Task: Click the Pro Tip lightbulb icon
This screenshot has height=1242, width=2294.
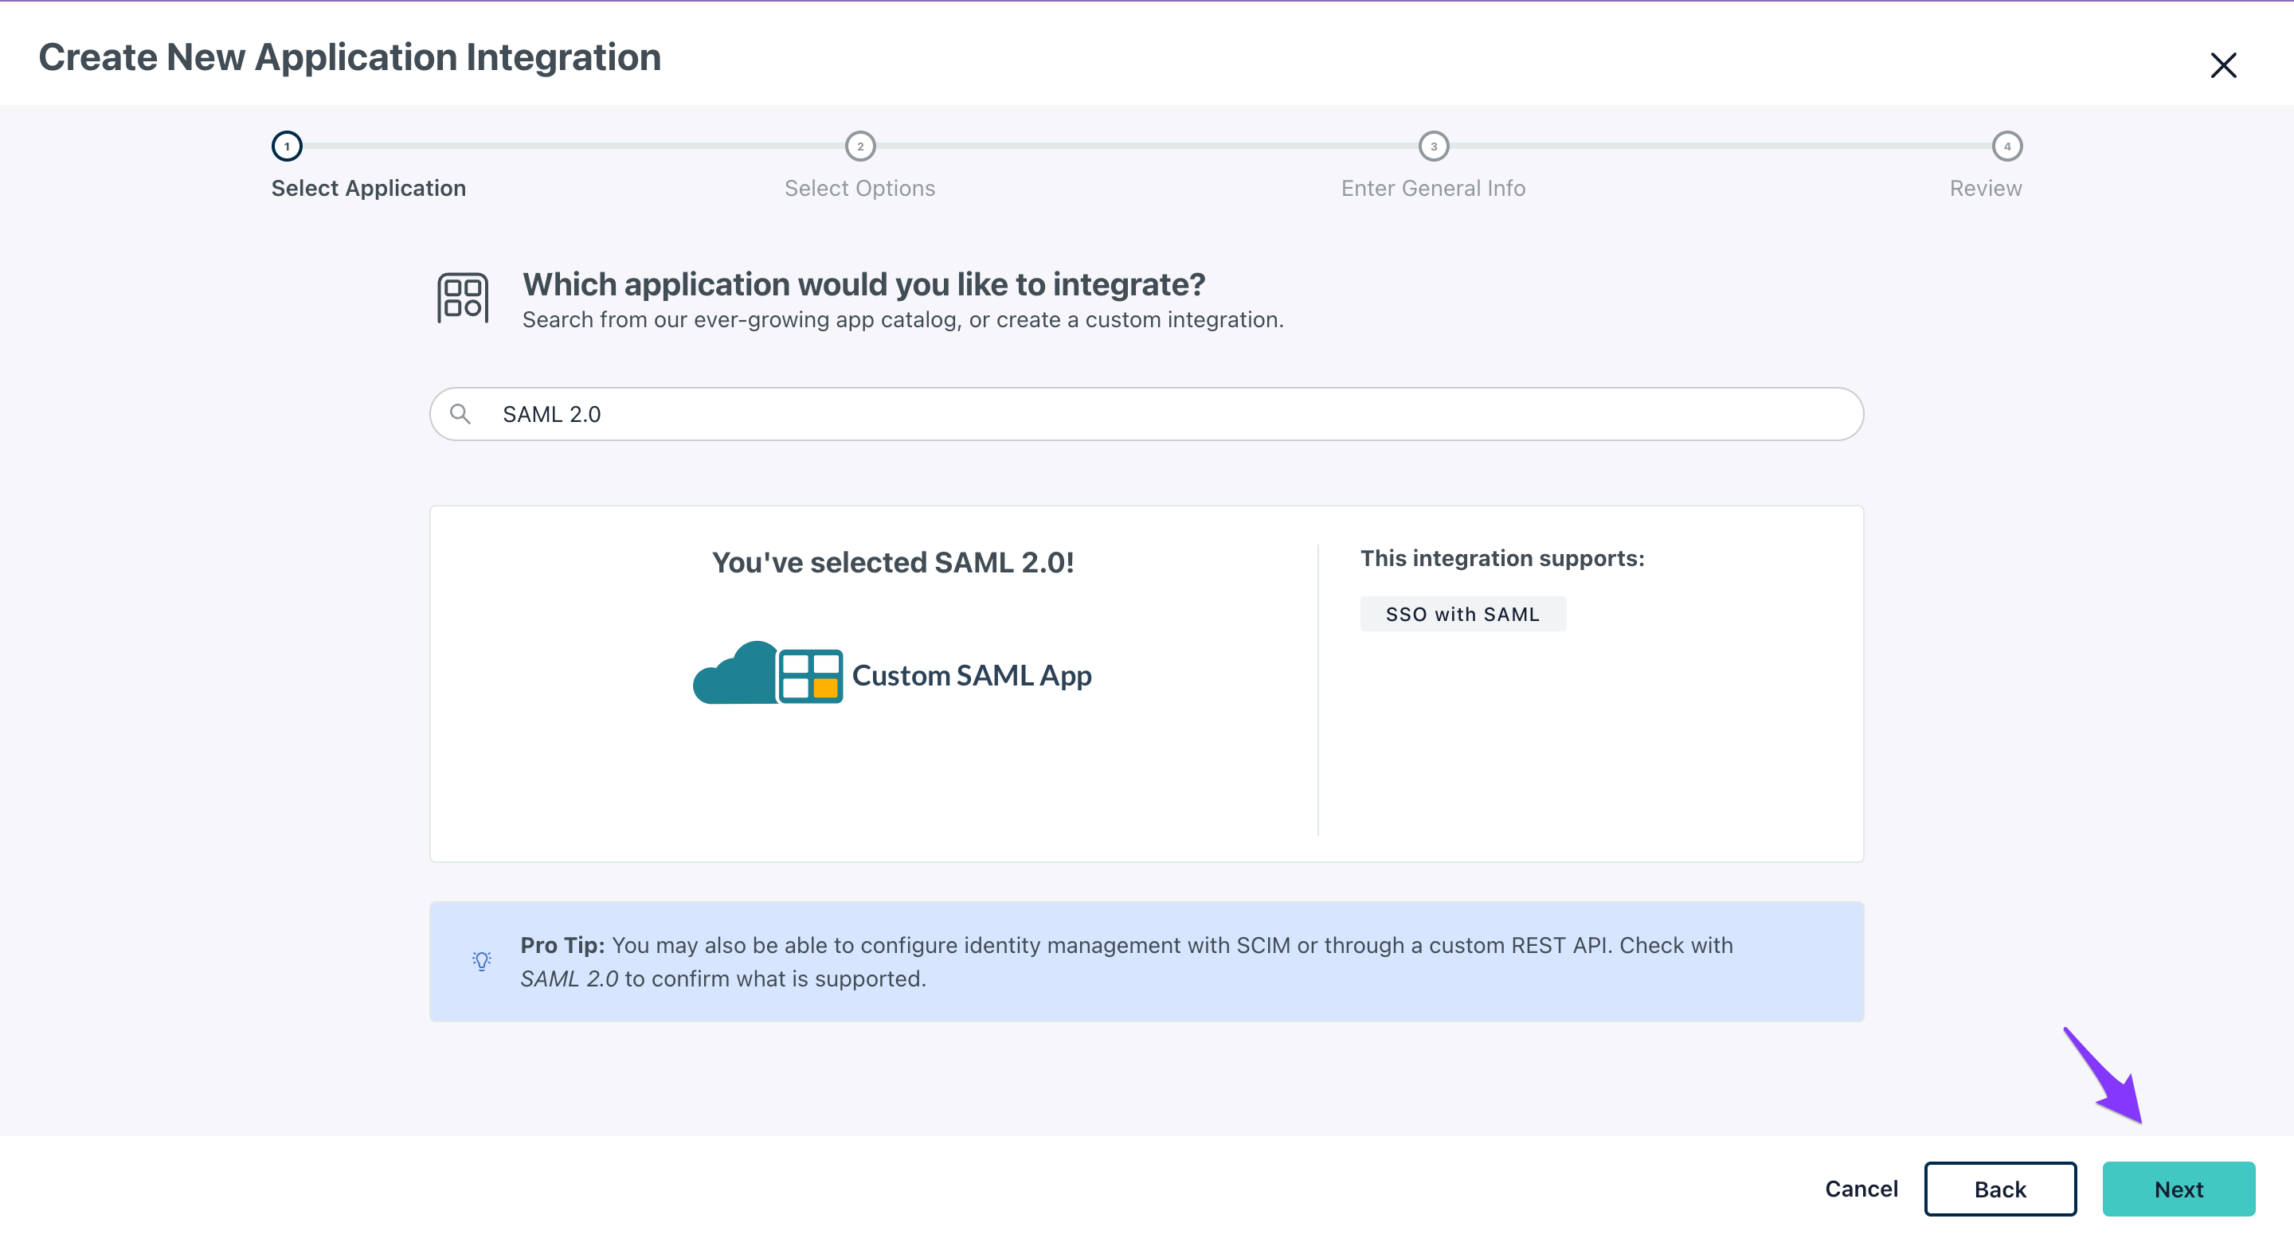Action: coord(482,961)
